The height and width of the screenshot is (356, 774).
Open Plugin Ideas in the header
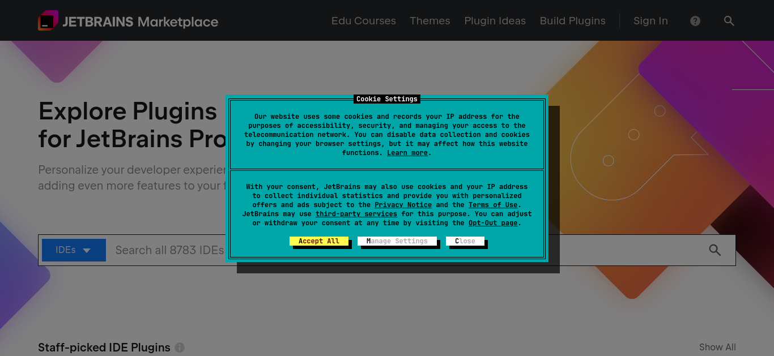coord(495,21)
